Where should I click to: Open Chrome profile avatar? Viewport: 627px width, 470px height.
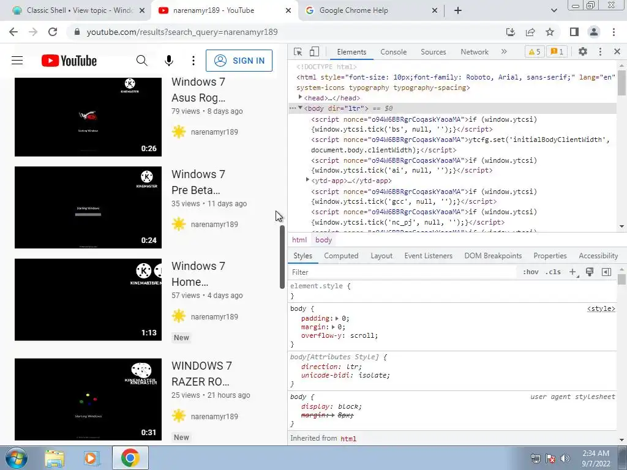tap(594, 32)
